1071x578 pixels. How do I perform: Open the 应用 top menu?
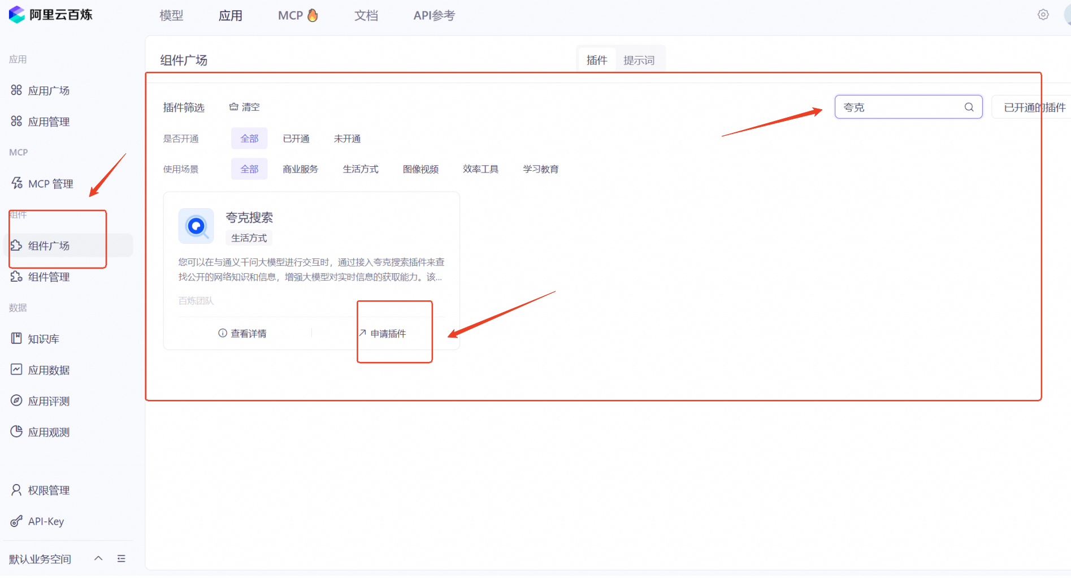(x=231, y=15)
